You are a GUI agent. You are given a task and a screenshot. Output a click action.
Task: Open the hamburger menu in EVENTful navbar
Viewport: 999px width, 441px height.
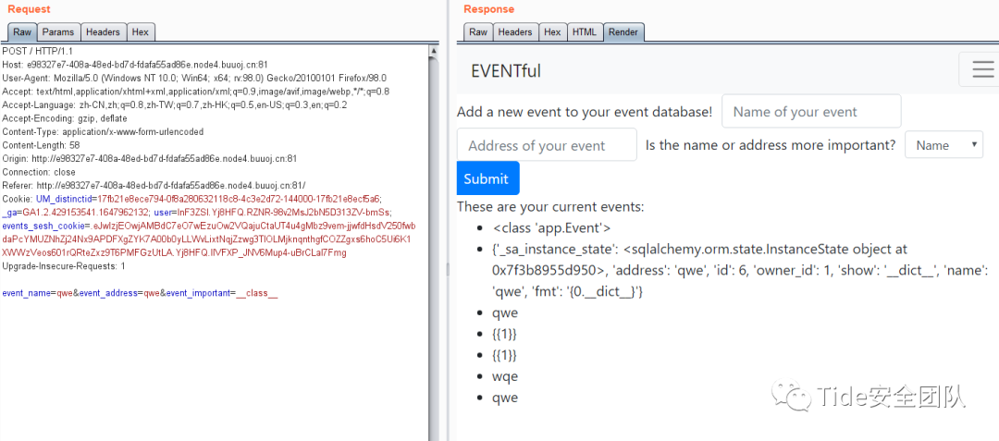point(981,69)
